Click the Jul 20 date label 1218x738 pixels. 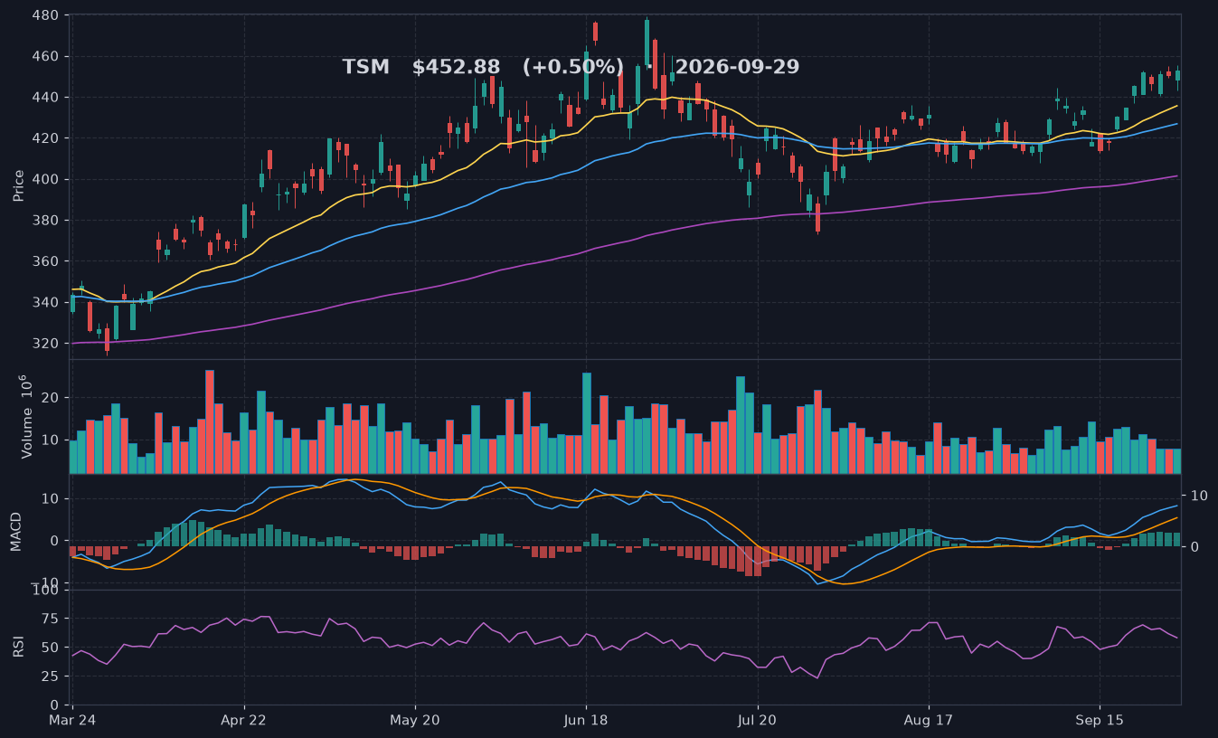click(x=757, y=722)
